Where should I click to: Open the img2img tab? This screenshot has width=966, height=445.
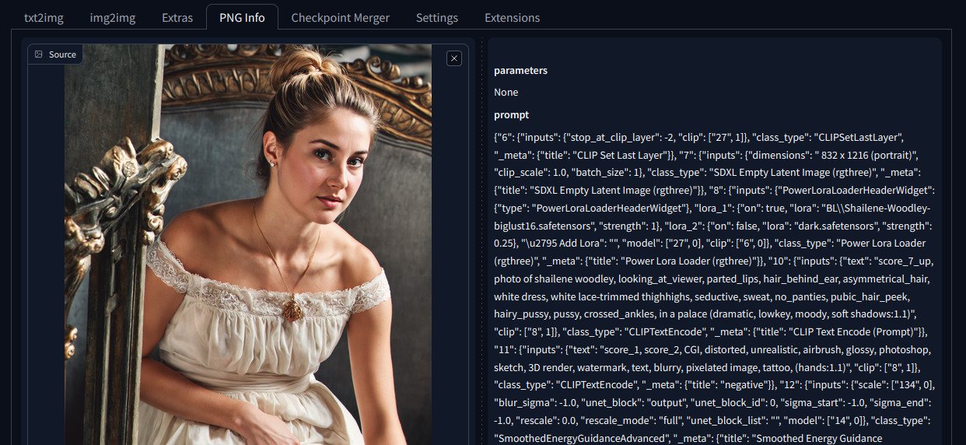pyautogui.click(x=113, y=17)
